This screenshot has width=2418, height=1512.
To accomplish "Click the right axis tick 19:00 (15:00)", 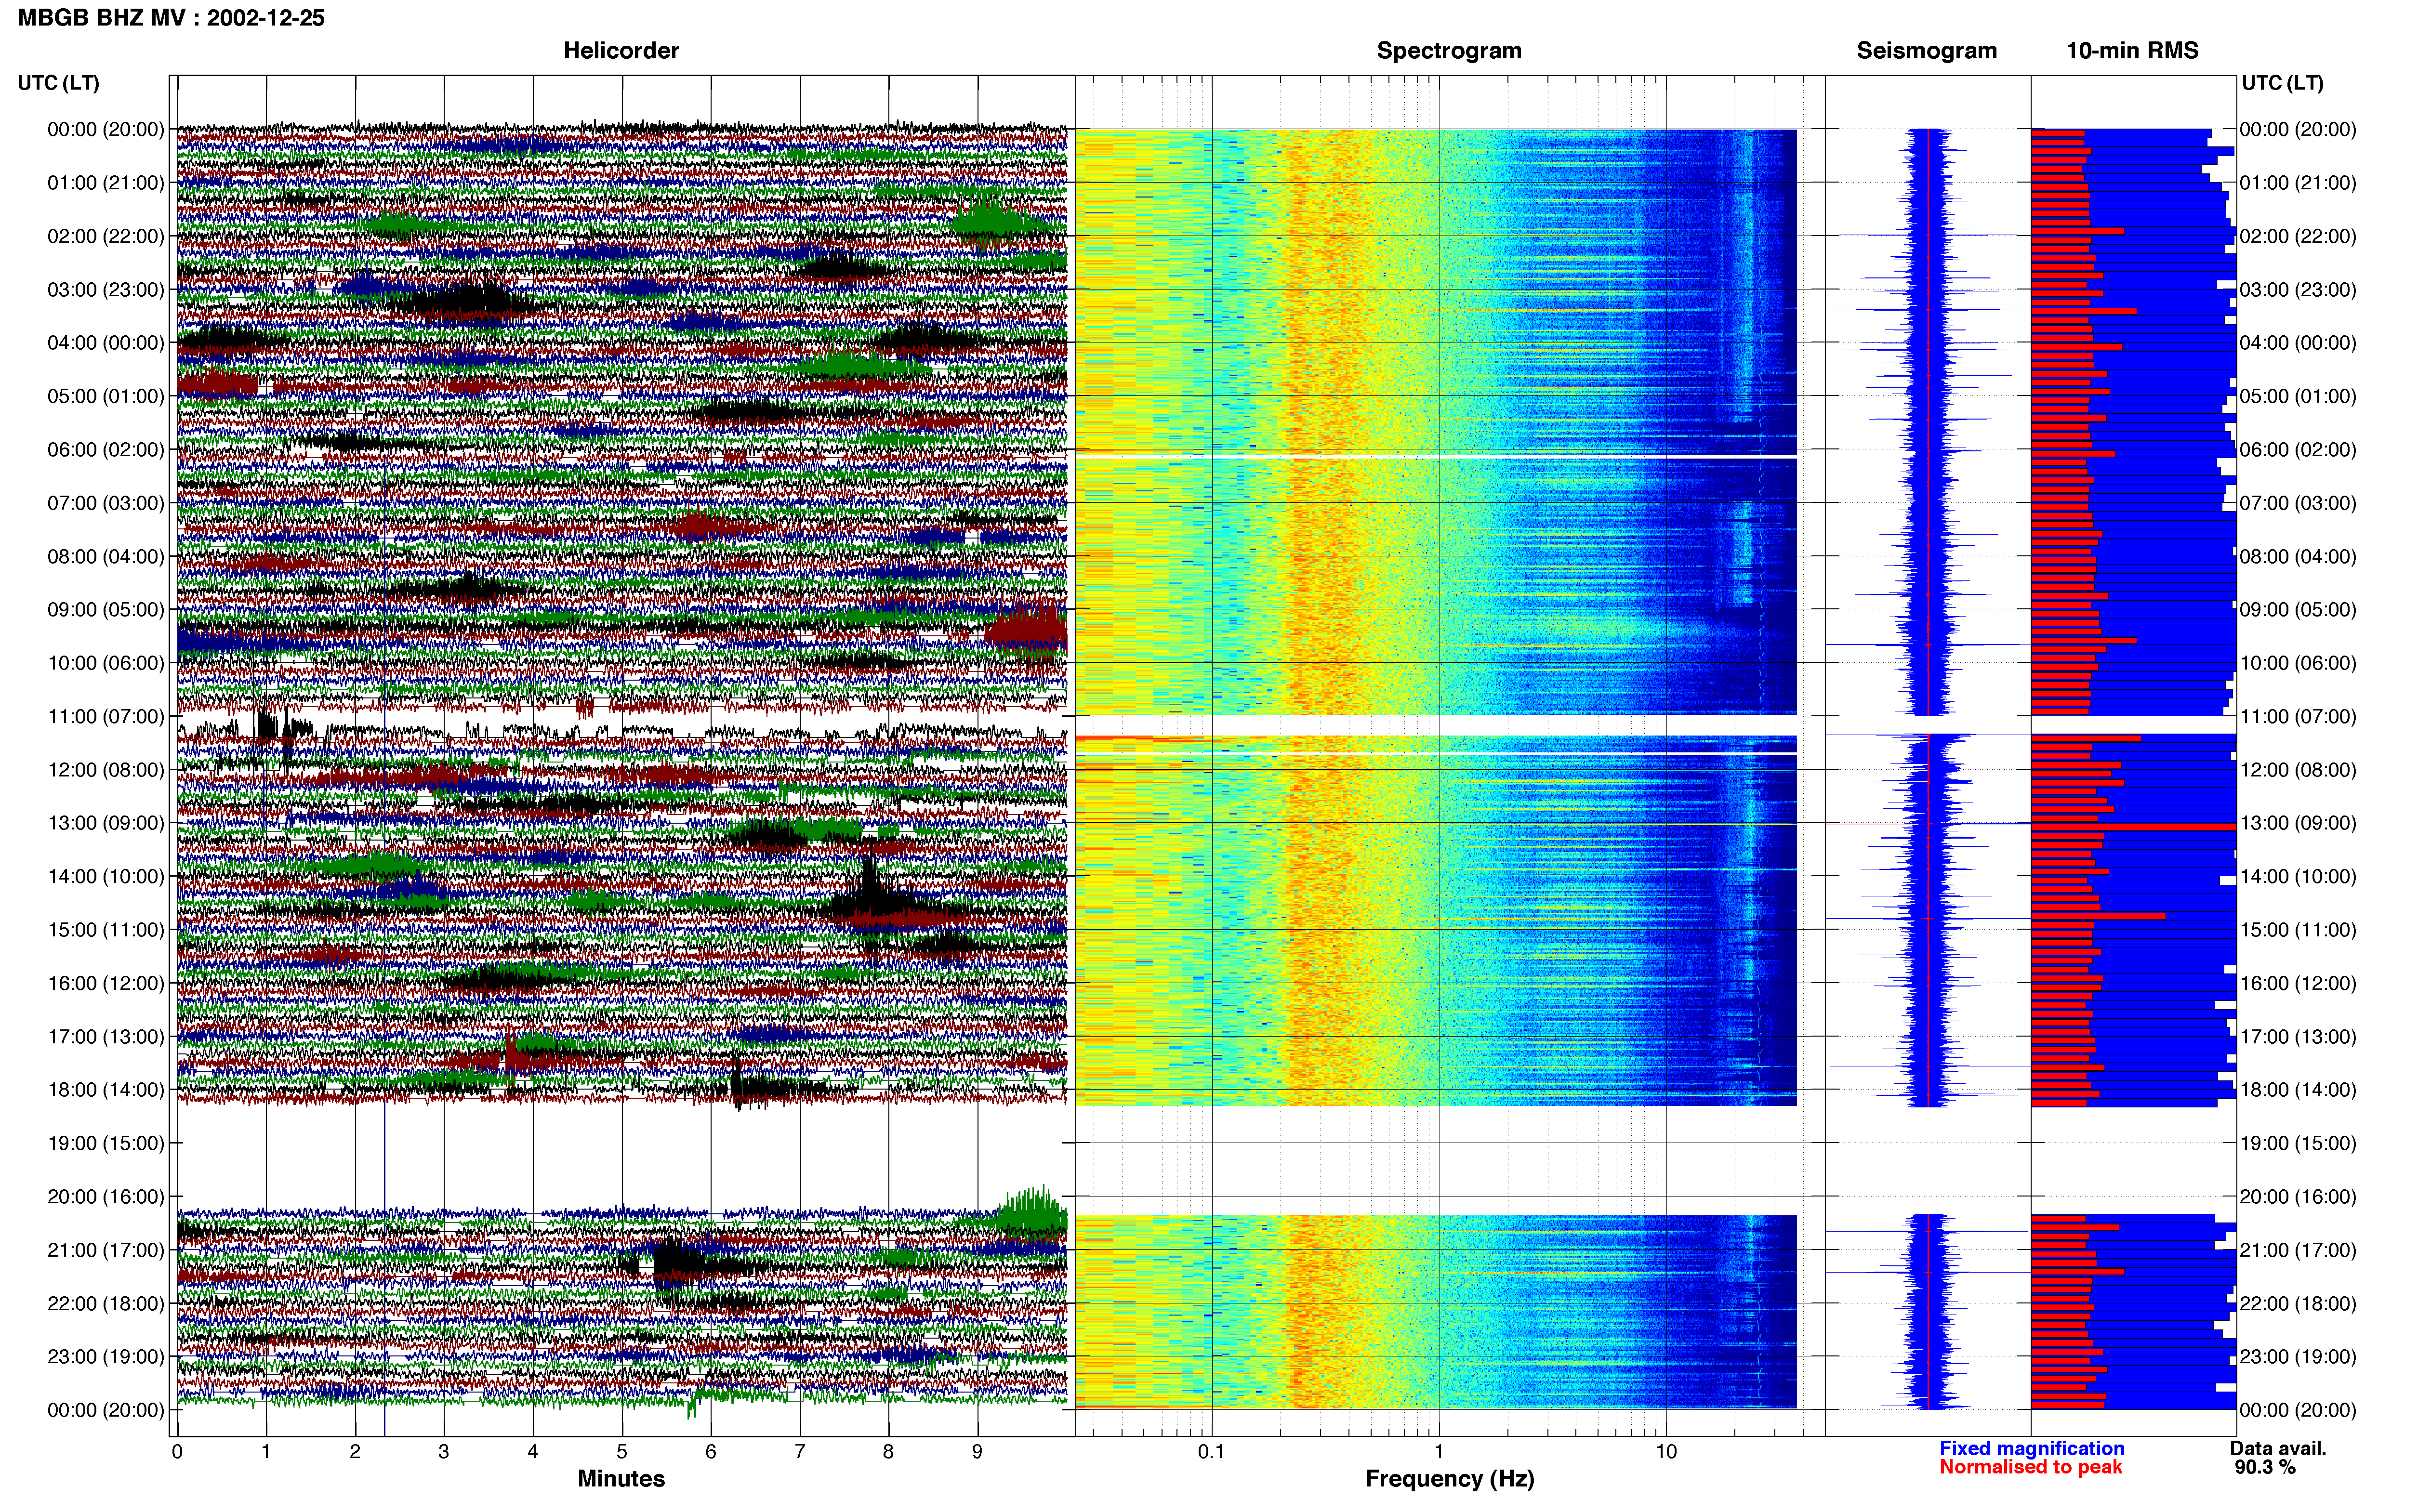I will click(2298, 1143).
